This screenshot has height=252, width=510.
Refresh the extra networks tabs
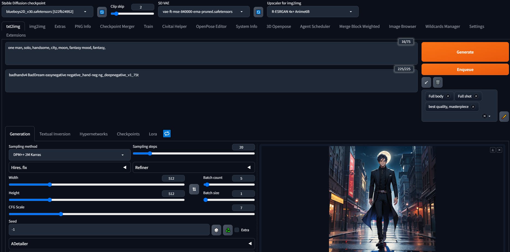[167, 134]
